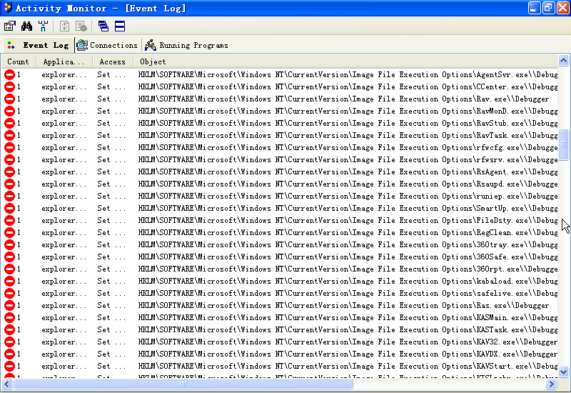571x393 pixels.
Task: Click the vertical scrollbar down arrow
Action: click(x=563, y=372)
